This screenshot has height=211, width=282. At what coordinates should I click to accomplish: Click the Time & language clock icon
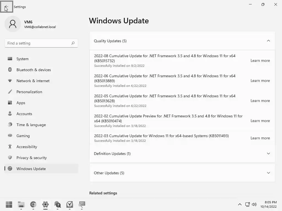click(10, 124)
